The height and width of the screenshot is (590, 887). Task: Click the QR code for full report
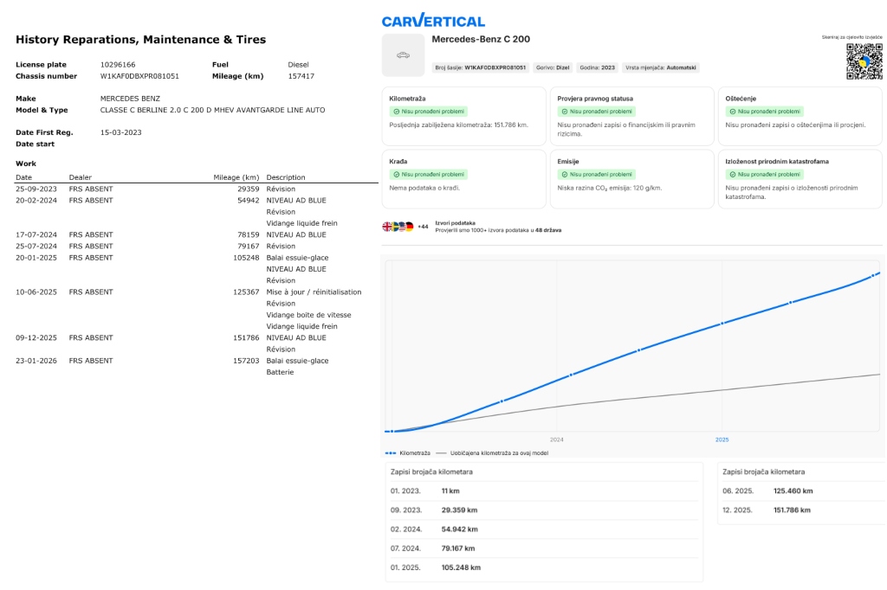pos(864,61)
